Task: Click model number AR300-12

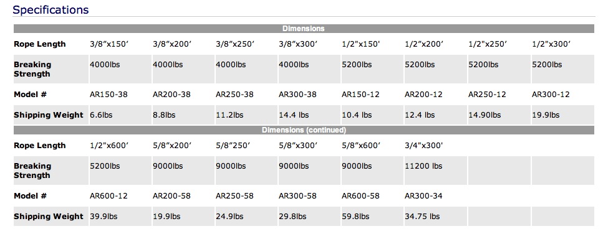Action: click(551, 95)
